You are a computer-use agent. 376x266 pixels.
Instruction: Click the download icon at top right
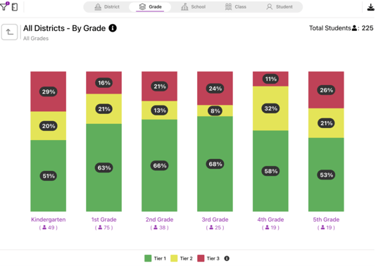click(x=370, y=7)
